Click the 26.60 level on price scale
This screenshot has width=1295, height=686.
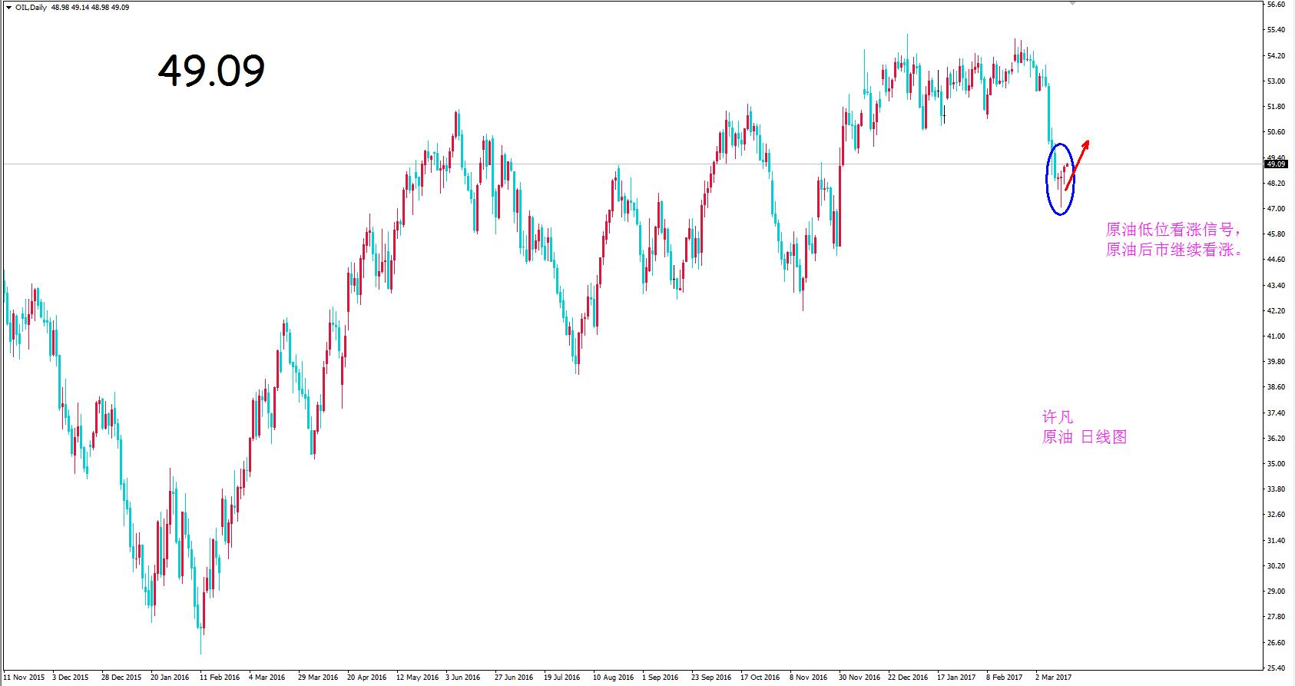point(1276,643)
